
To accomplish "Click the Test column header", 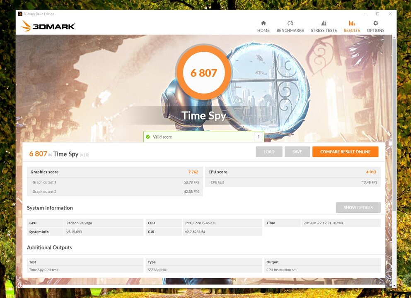I will (32, 262).
